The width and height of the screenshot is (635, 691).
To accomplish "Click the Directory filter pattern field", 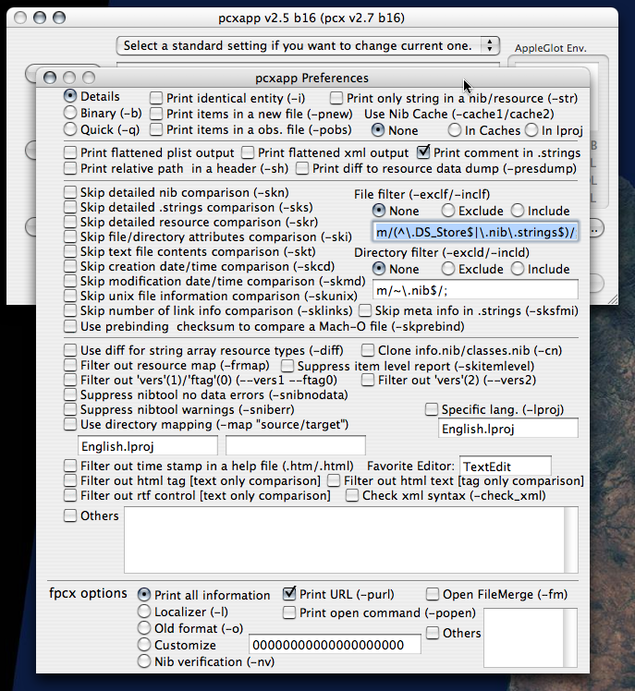I will 475,290.
